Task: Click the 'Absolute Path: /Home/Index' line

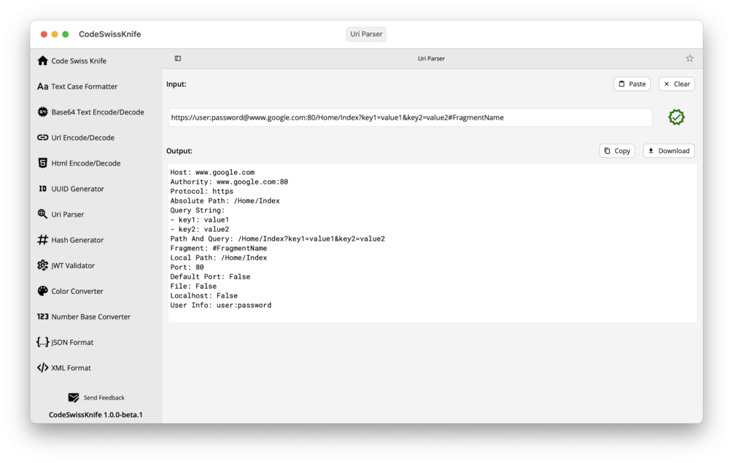Action: tap(225, 201)
